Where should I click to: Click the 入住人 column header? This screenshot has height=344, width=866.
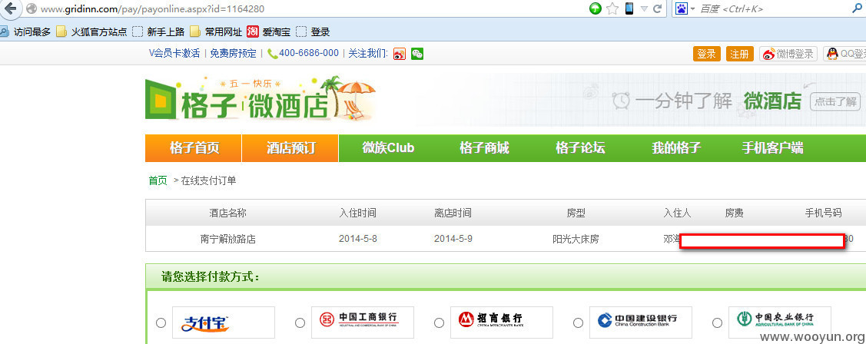(677, 213)
